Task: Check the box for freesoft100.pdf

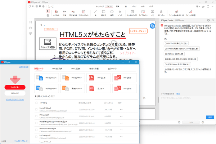Action: point(36,109)
